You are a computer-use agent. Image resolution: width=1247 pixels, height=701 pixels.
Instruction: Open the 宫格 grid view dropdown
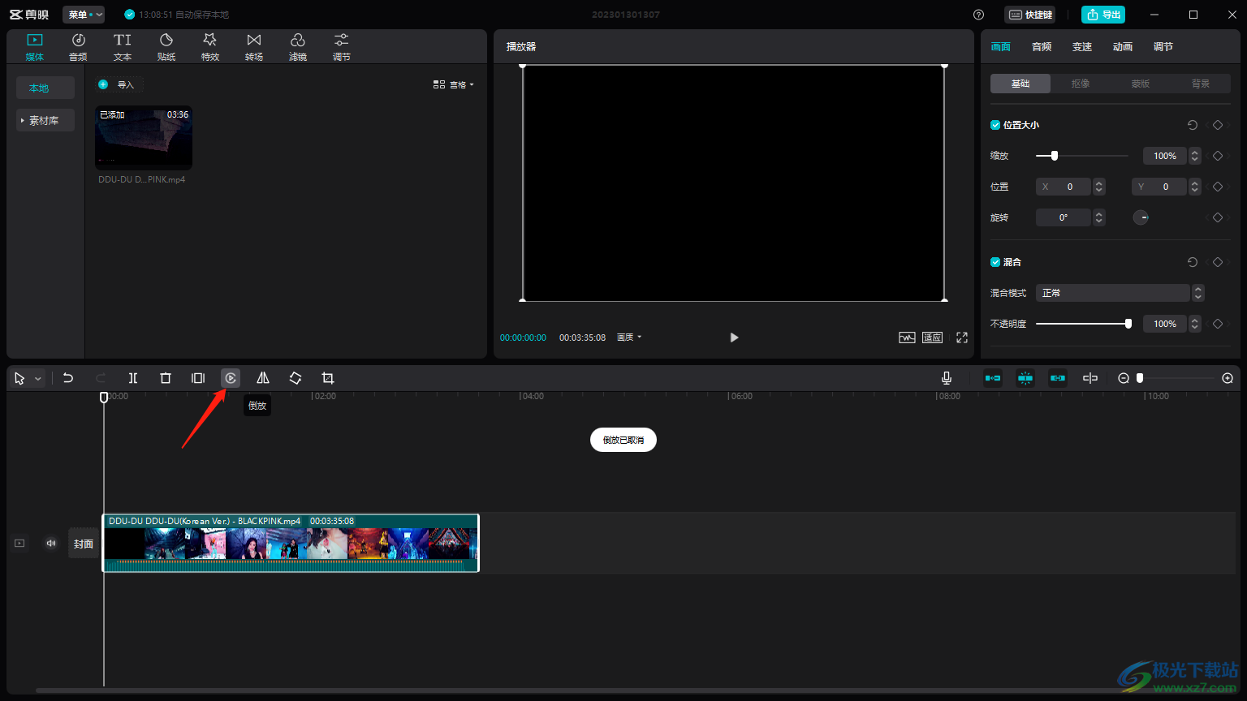pyautogui.click(x=454, y=84)
